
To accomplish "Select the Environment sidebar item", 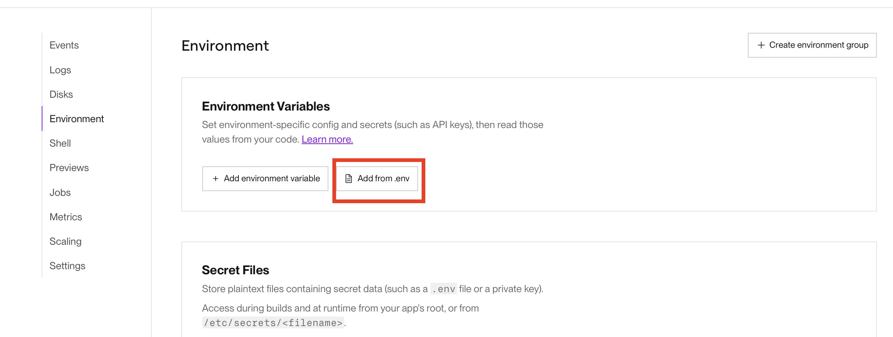I will click(x=77, y=119).
